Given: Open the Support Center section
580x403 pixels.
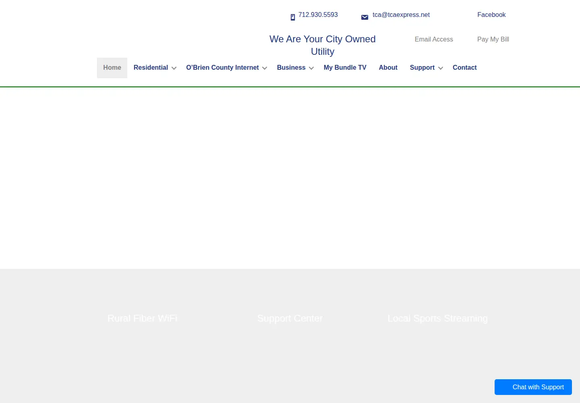Looking at the screenshot, I should coord(290,318).
